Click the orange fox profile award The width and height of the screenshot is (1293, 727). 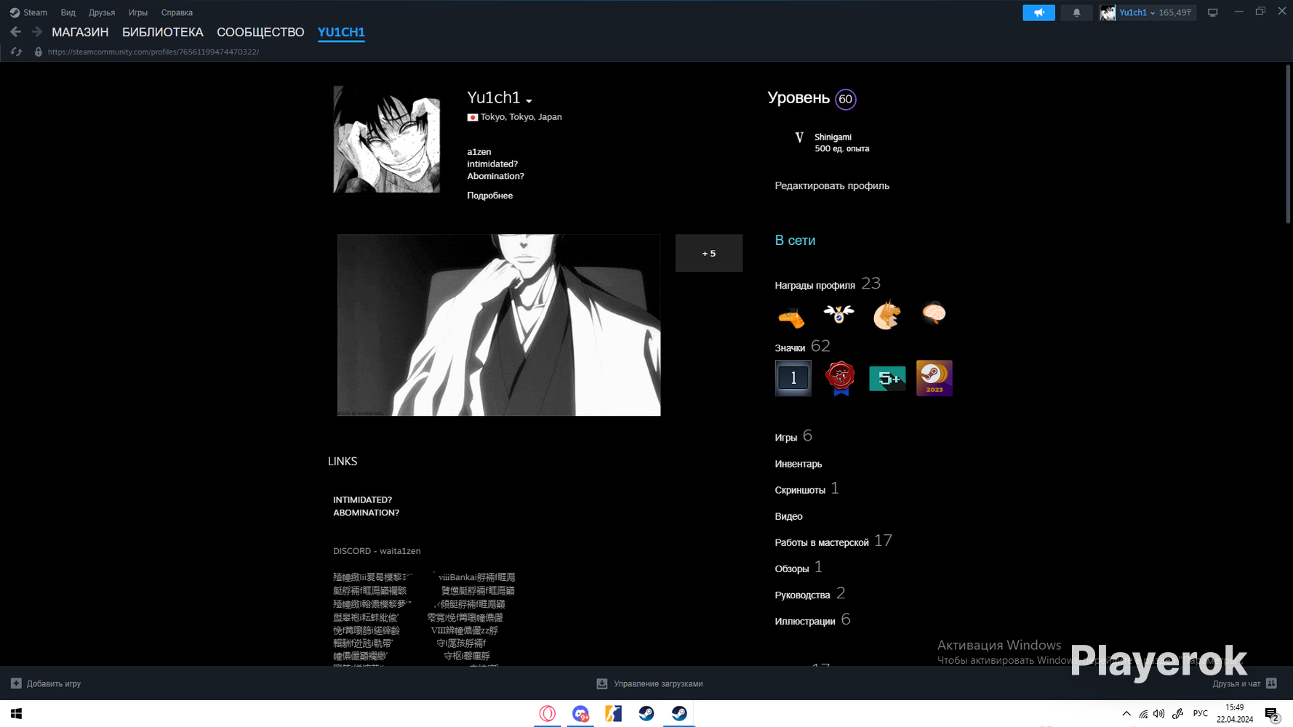coord(886,315)
